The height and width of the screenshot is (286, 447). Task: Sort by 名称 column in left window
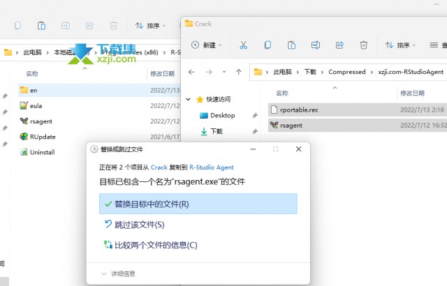pyautogui.click(x=32, y=74)
